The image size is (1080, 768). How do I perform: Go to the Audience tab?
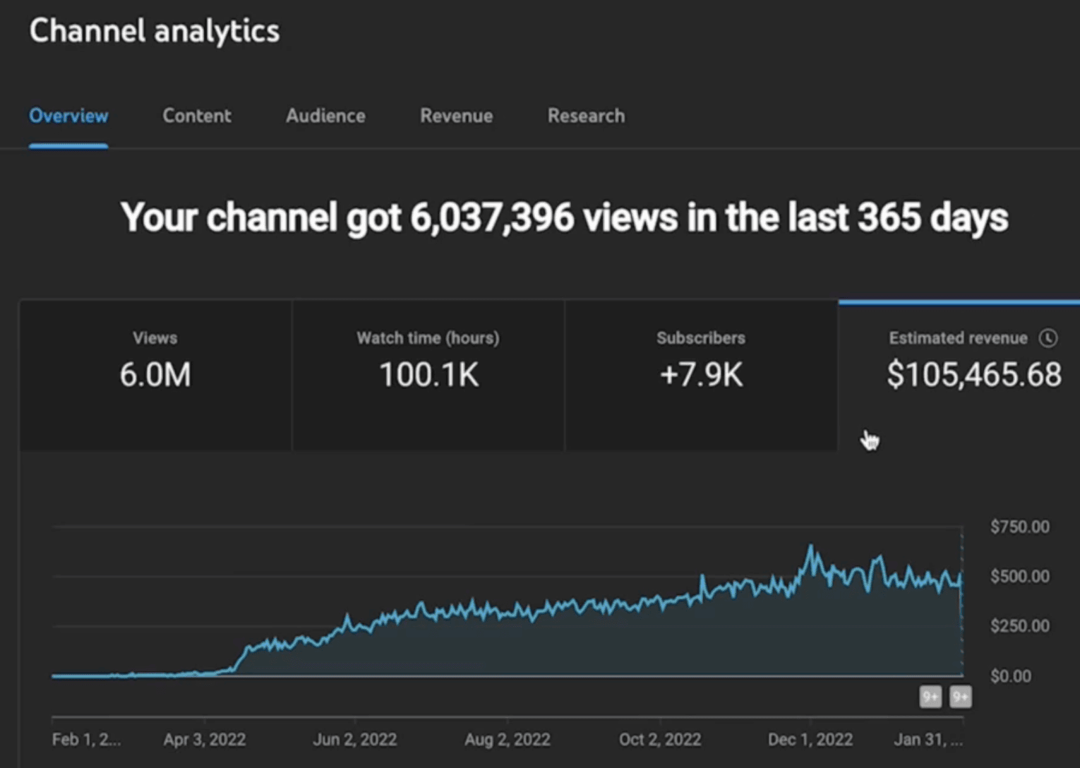click(325, 116)
